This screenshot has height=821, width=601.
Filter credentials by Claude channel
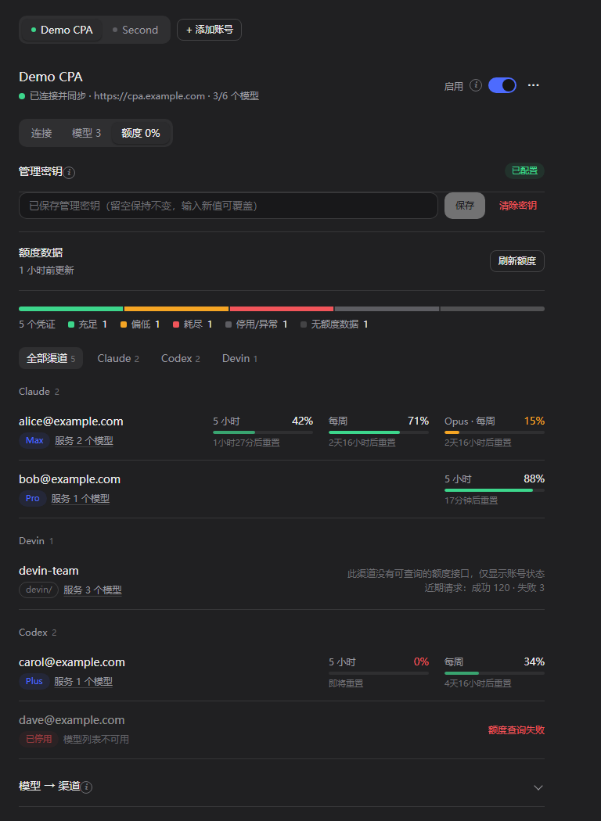118,358
